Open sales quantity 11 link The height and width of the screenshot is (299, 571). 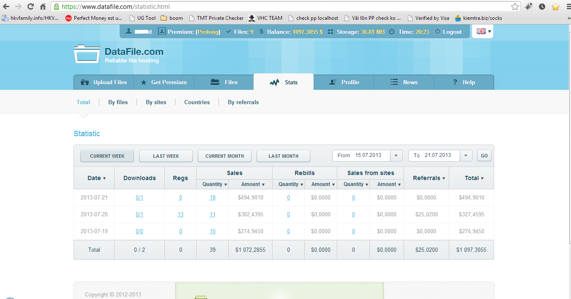coord(213,214)
